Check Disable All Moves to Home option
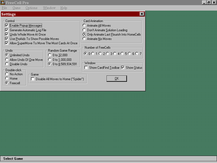 [33, 79]
